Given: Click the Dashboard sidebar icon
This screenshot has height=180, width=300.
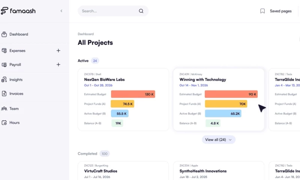Looking at the screenshot, I should [x=4, y=34].
